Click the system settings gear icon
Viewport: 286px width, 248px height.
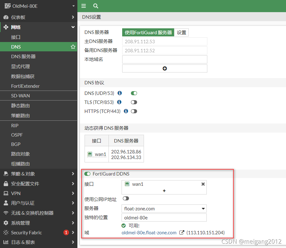[6, 223]
